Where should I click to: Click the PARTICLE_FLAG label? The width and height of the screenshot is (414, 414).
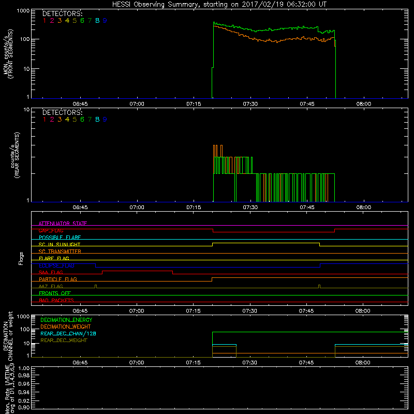pyautogui.click(x=58, y=279)
